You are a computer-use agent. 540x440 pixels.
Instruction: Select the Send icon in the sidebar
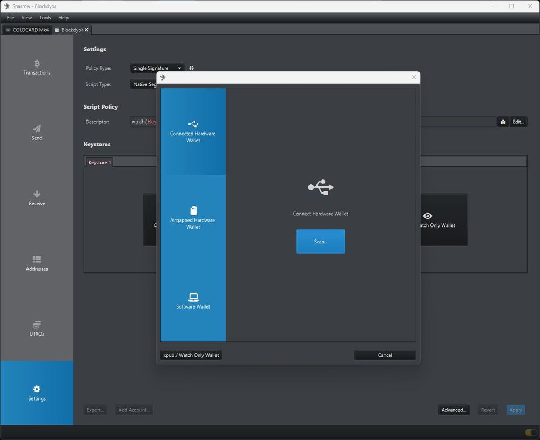click(37, 132)
